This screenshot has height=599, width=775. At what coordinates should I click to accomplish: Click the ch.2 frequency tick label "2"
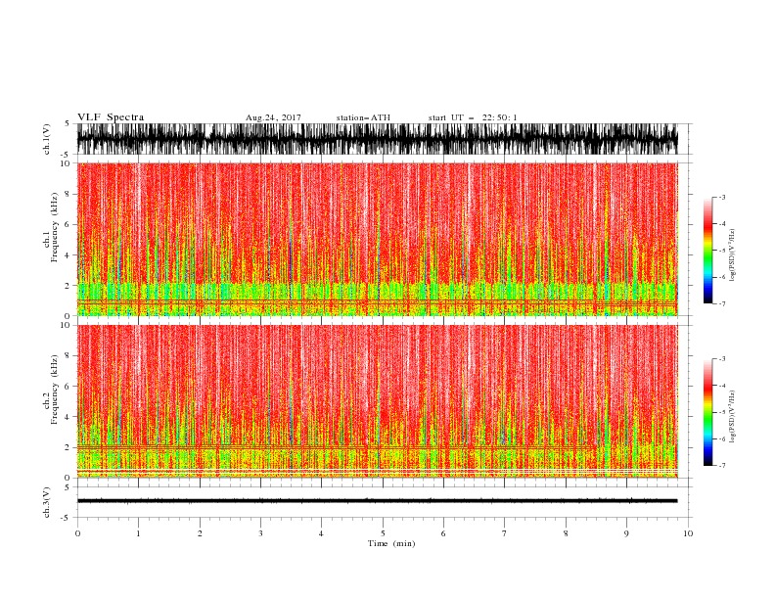[x=68, y=447]
